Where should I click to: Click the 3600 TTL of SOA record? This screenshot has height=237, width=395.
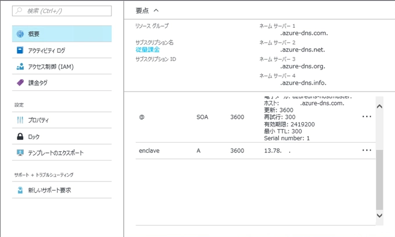pyautogui.click(x=237, y=117)
